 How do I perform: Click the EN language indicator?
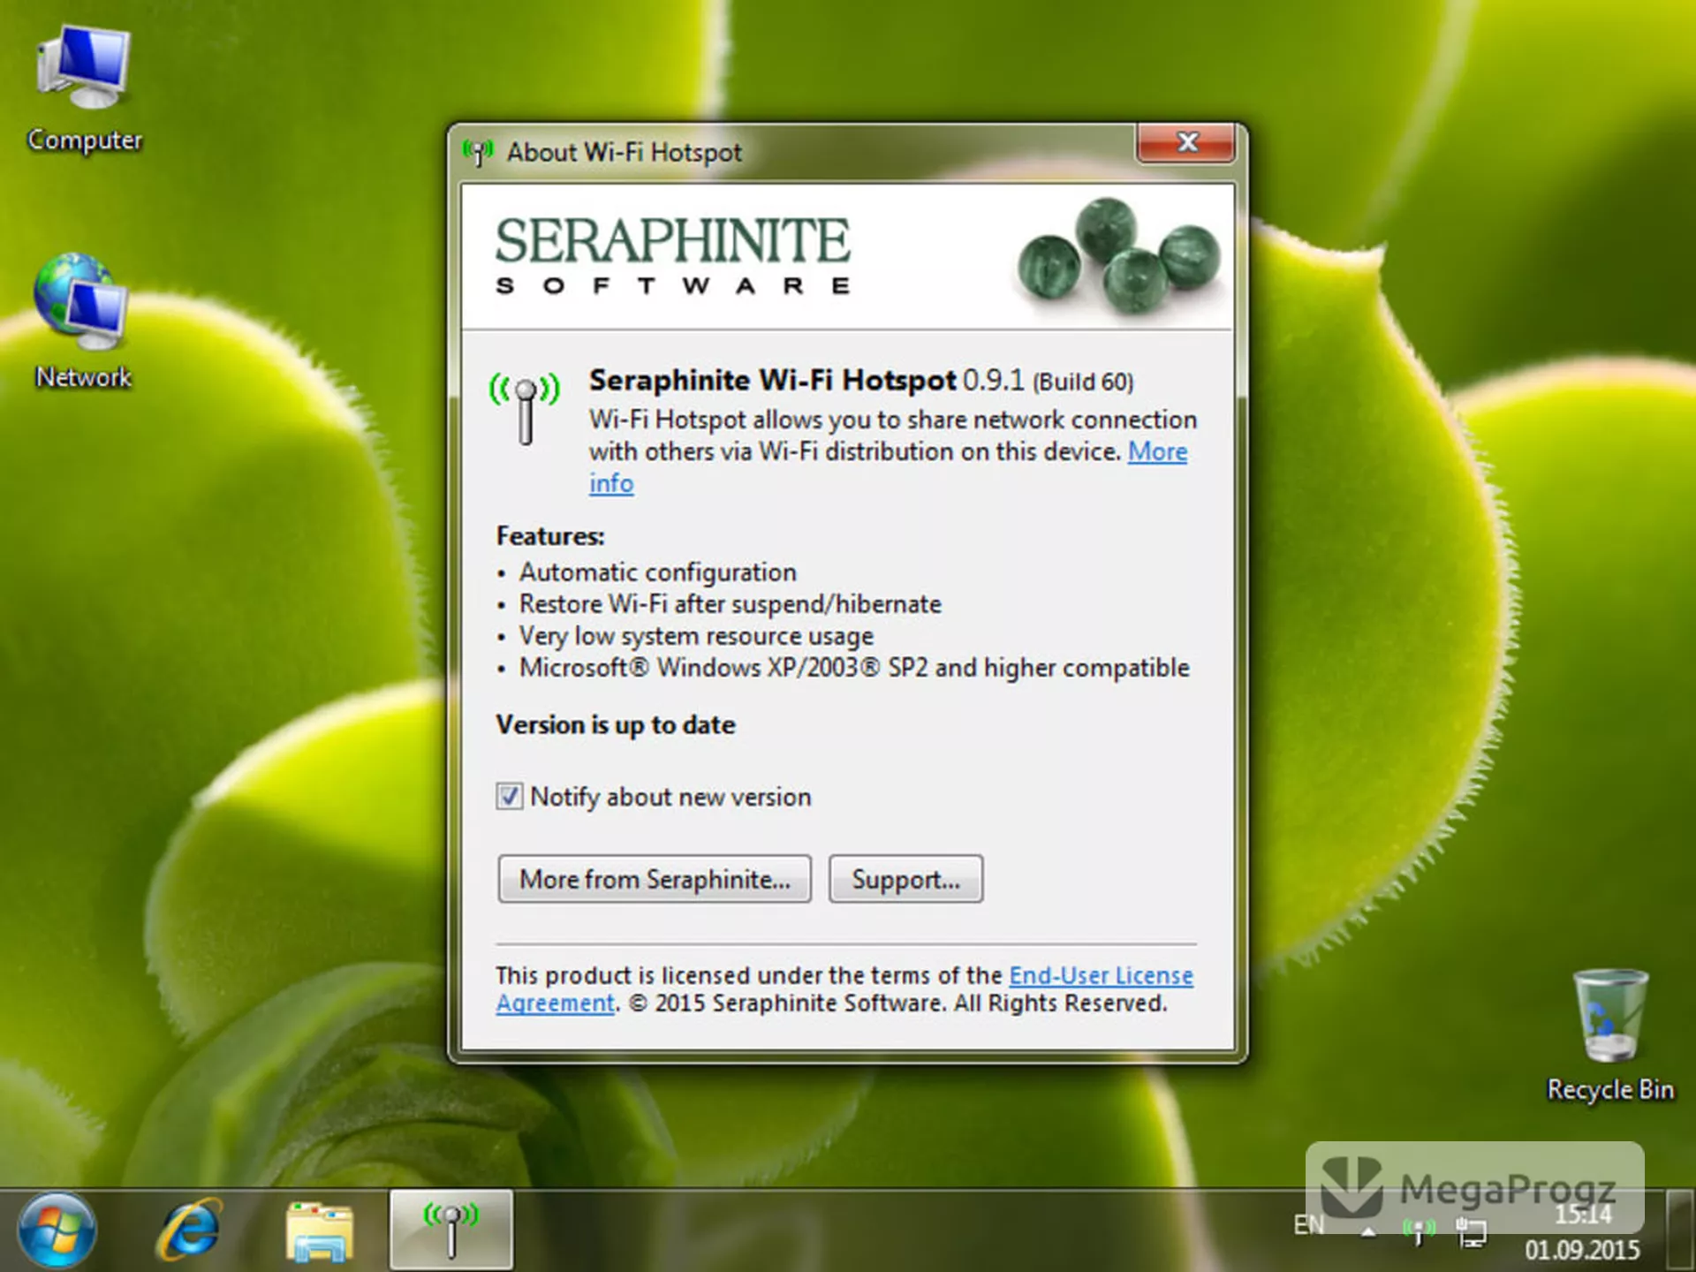coord(1309,1225)
